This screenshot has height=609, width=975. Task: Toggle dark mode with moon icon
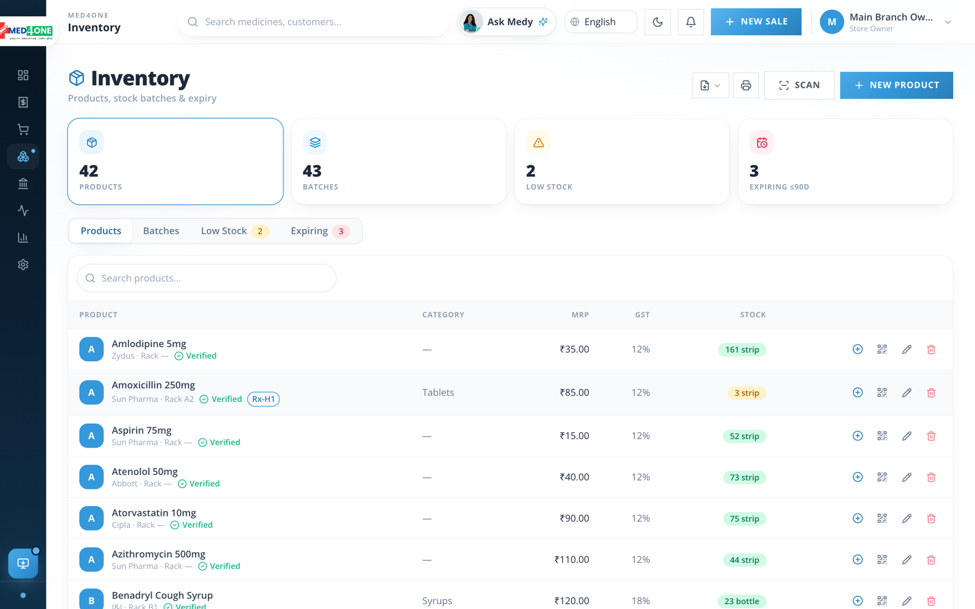click(658, 22)
